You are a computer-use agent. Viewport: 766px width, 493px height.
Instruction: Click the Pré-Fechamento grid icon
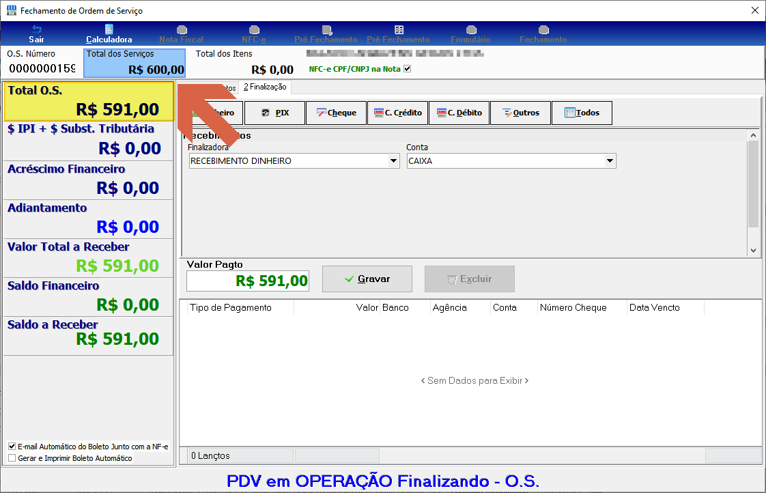399,30
